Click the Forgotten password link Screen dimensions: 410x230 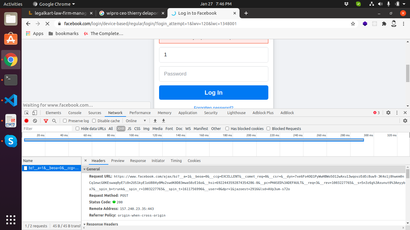(213, 108)
